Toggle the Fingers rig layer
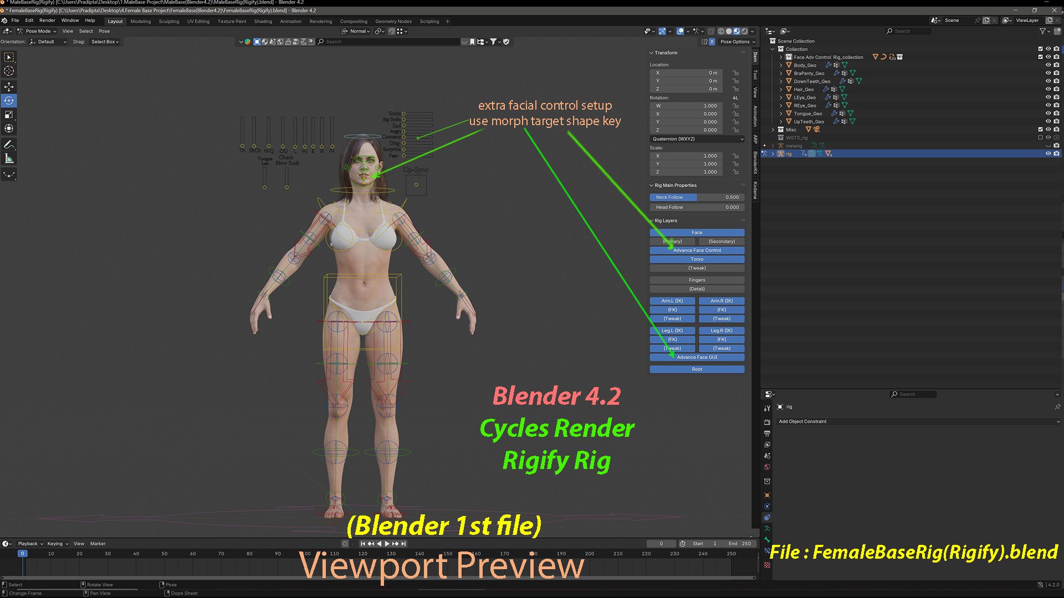The height and width of the screenshot is (598, 1064). point(697,280)
